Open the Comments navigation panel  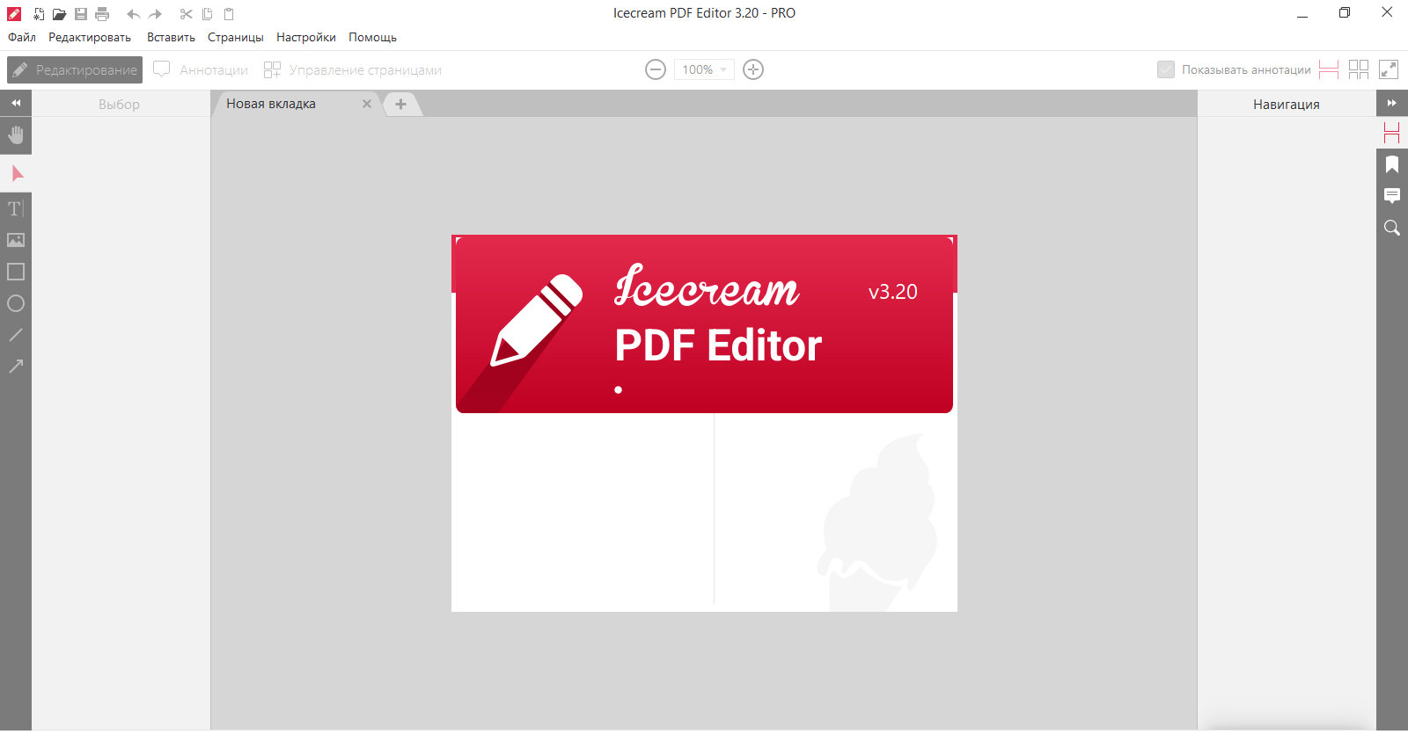(x=1392, y=196)
